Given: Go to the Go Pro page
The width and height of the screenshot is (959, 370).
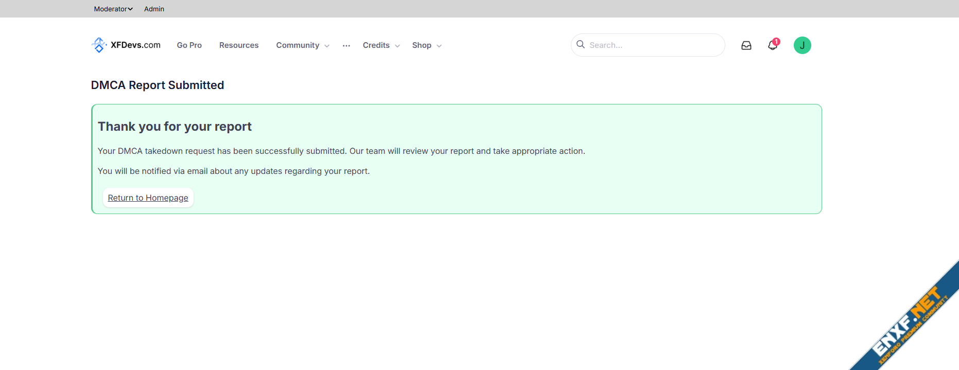Looking at the screenshot, I should (189, 45).
